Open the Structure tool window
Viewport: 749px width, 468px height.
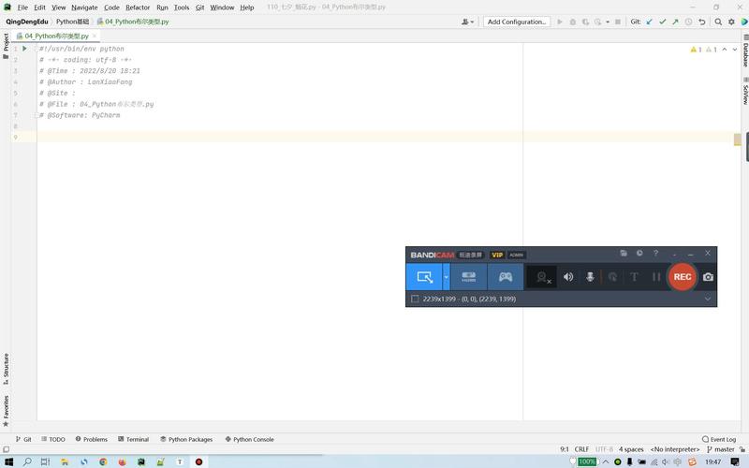pos(6,369)
